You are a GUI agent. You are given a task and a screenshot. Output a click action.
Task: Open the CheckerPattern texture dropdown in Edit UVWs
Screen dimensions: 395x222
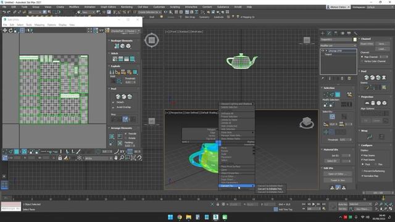[x=125, y=31]
